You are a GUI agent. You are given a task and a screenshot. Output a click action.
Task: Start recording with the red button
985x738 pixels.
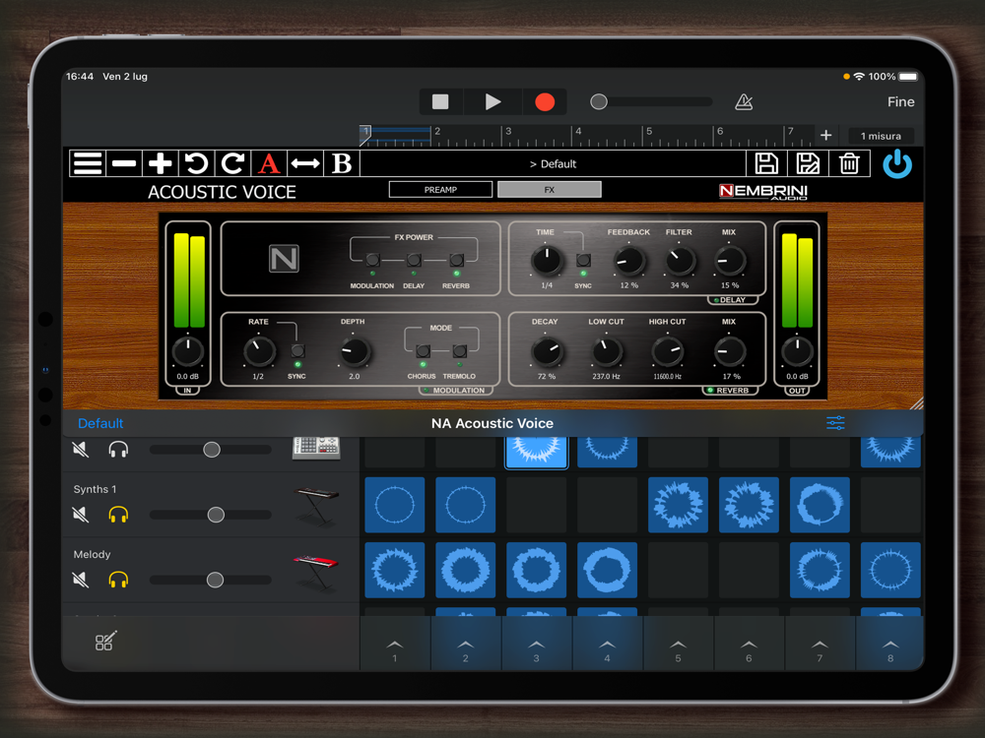(545, 101)
